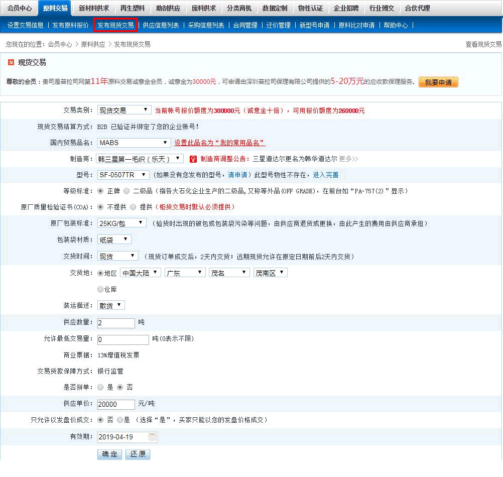Screen dimensions: 503x477
Task: Submit the form with 确定 button
Action: point(109,454)
